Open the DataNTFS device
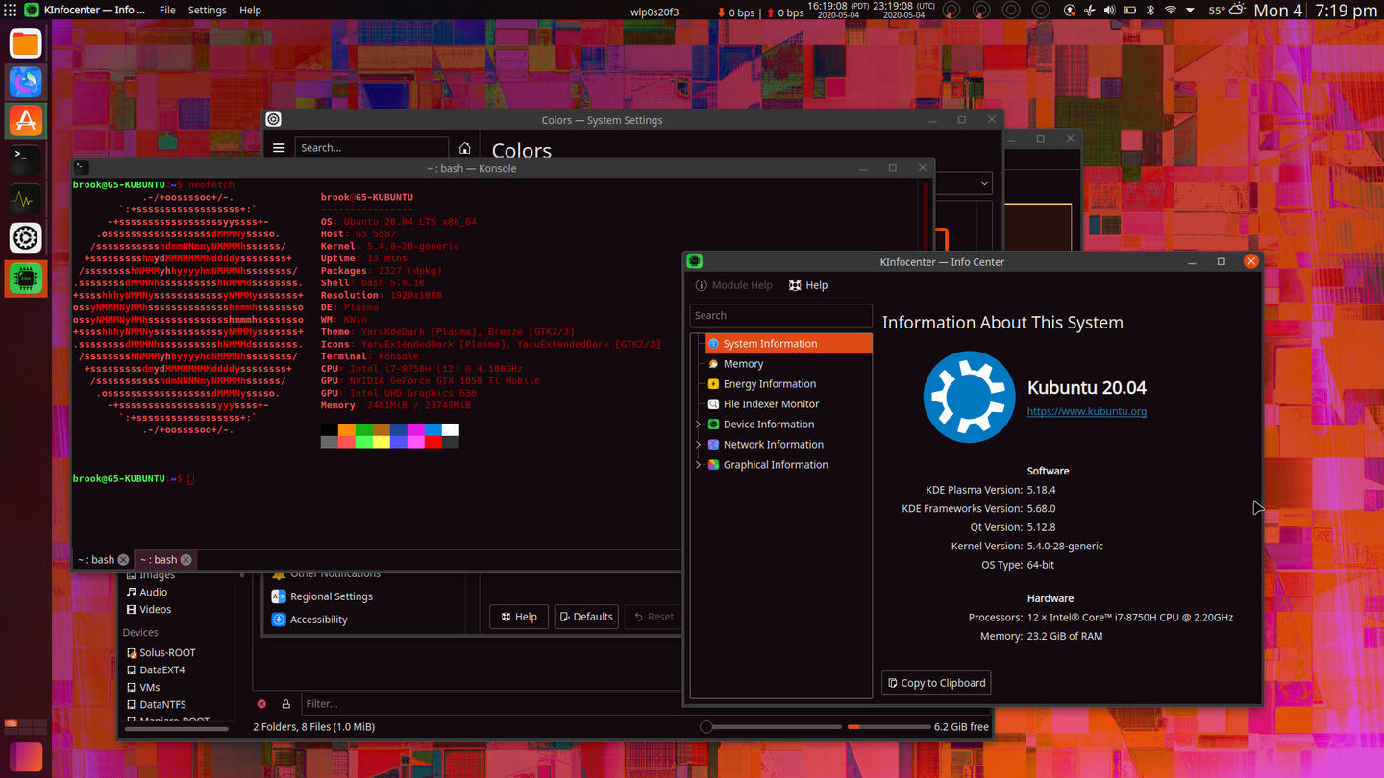The width and height of the screenshot is (1384, 778). click(x=156, y=705)
